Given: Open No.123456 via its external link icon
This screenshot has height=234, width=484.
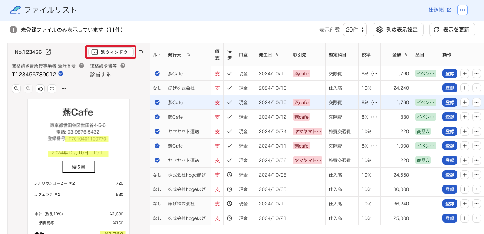Looking at the screenshot, I should 48,52.
